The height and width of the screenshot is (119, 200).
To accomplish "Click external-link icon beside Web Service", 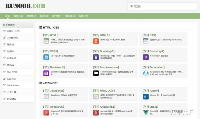I will (4, 85).
